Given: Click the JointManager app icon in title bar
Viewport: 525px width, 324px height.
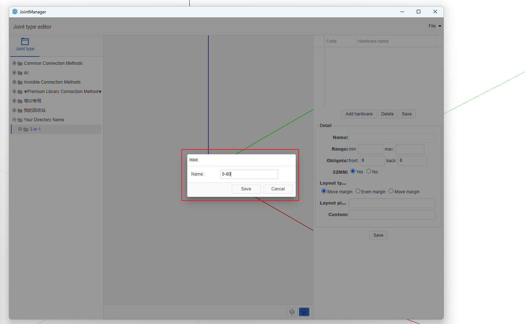Looking at the screenshot, I should point(15,12).
